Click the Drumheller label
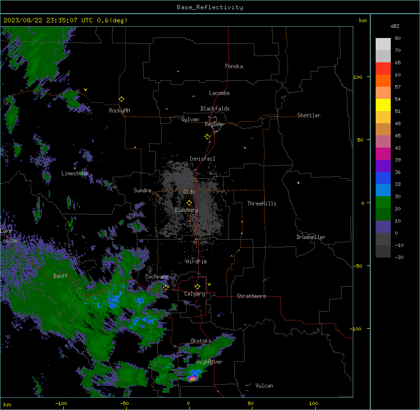Viewport: 420px width, 410px height. pyautogui.click(x=311, y=237)
